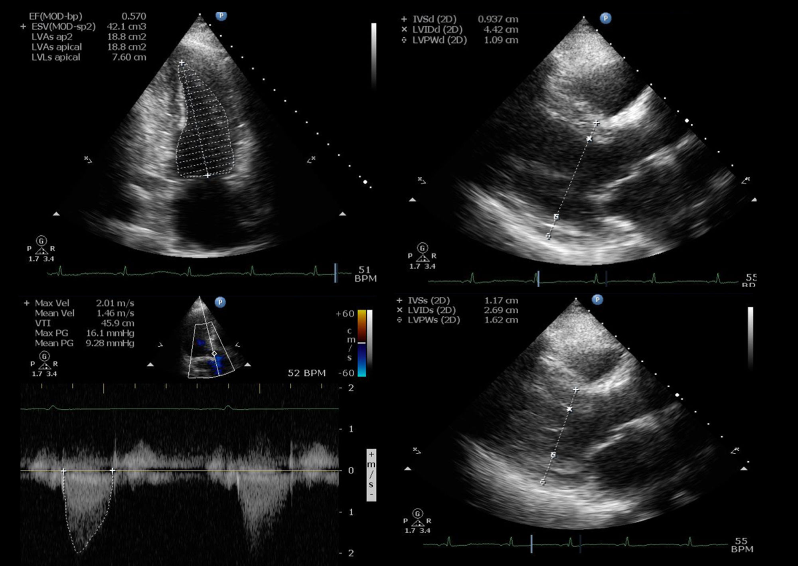Click the blue P icon on apical view
Image resolution: width=798 pixels, height=566 pixels.
[x=221, y=16]
